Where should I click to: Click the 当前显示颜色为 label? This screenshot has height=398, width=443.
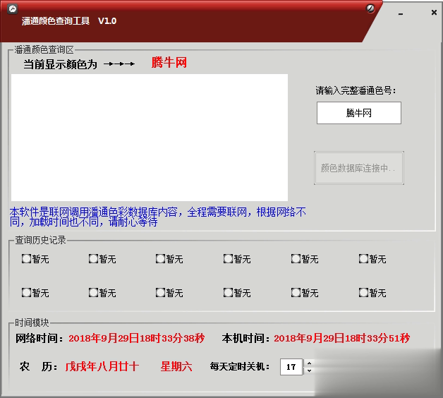click(x=60, y=64)
